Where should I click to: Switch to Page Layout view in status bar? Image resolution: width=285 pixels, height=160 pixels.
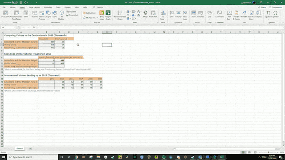[x=249, y=152]
